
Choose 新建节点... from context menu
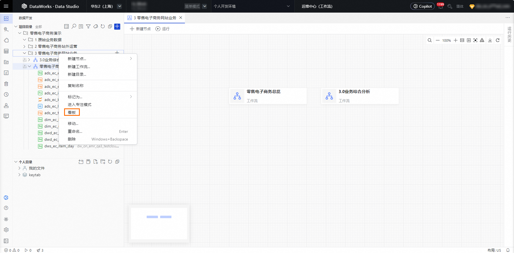[x=98, y=59]
